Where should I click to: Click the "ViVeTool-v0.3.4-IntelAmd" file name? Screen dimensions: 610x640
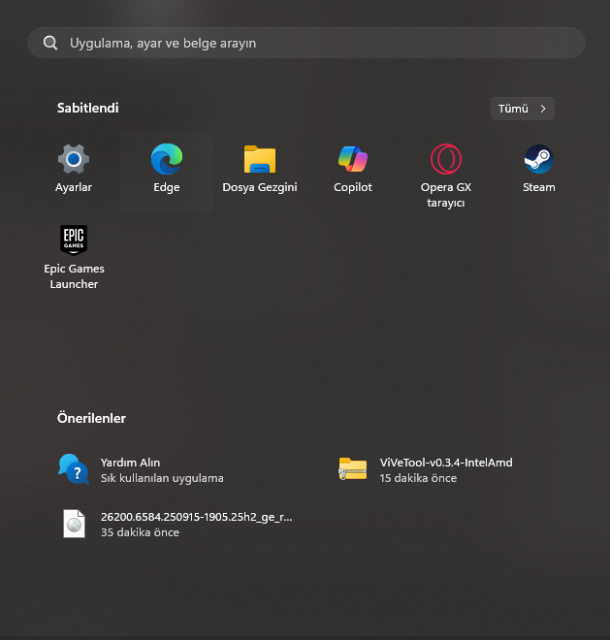446,463
